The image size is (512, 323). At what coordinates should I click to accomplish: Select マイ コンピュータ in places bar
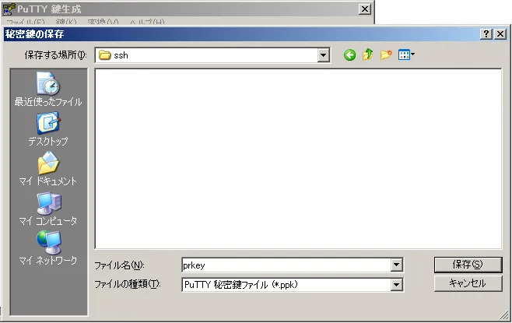click(x=48, y=209)
